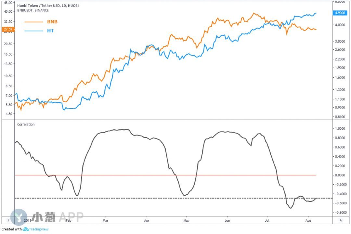The width and height of the screenshot is (351, 234).
Task: Click the 16.50 left axis value
Action: point(8,54)
